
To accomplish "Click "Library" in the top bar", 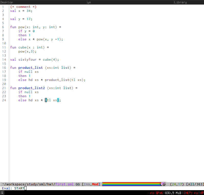I will click(180, 2).
